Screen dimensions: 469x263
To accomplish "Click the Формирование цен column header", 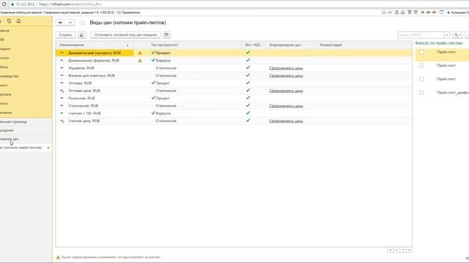I will [285, 45].
